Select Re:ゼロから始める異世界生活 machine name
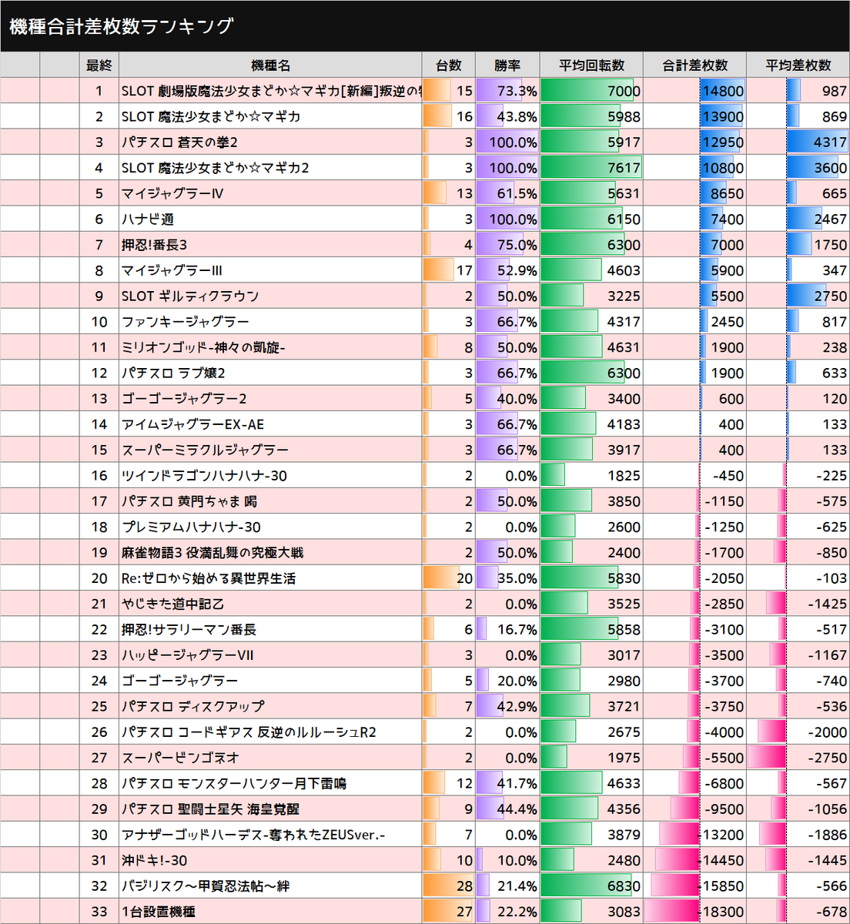The height and width of the screenshot is (924, 850). pos(209,578)
